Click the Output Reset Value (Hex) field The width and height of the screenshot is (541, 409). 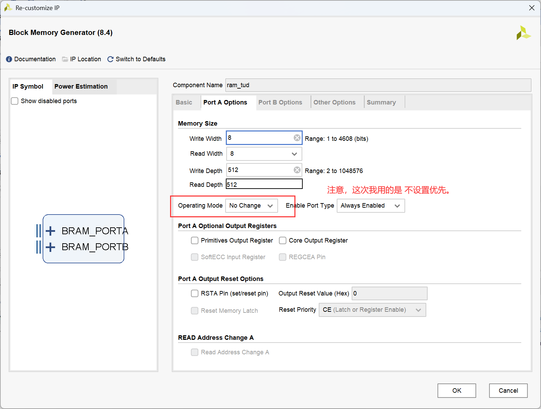click(390, 293)
